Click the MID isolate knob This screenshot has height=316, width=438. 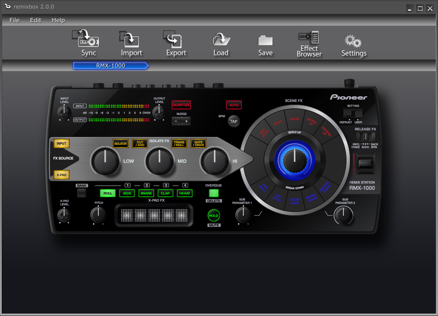(159, 161)
